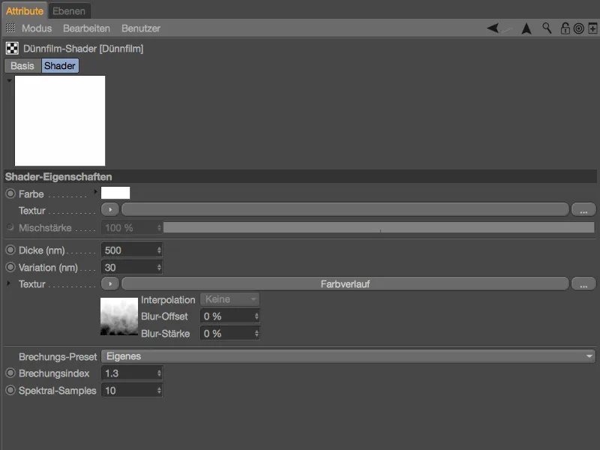600x450 pixels.
Task: Click the back arrow in Attribute manager
Action: [x=493, y=28]
